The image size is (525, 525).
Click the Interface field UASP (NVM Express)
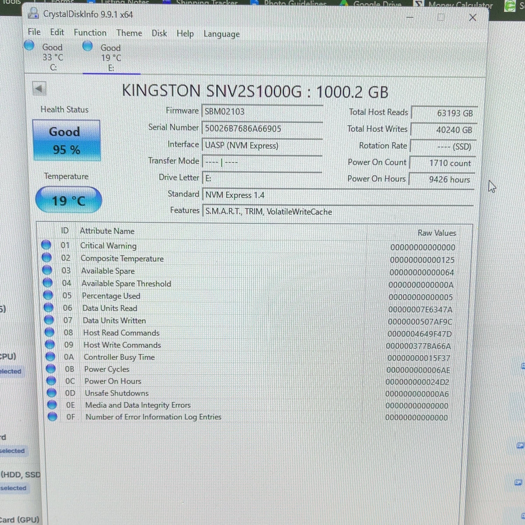pos(262,146)
